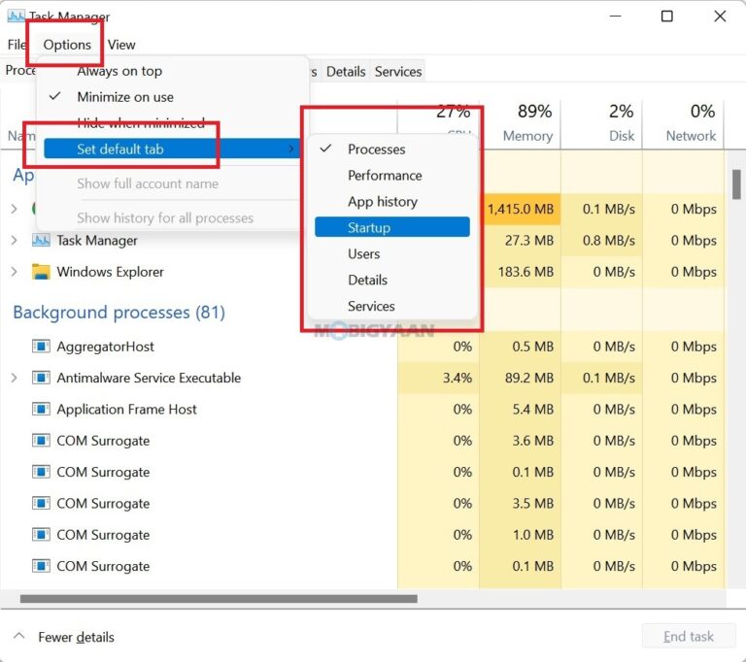
Task: Click the 3.6 MB memory value
Action: click(533, 441)
